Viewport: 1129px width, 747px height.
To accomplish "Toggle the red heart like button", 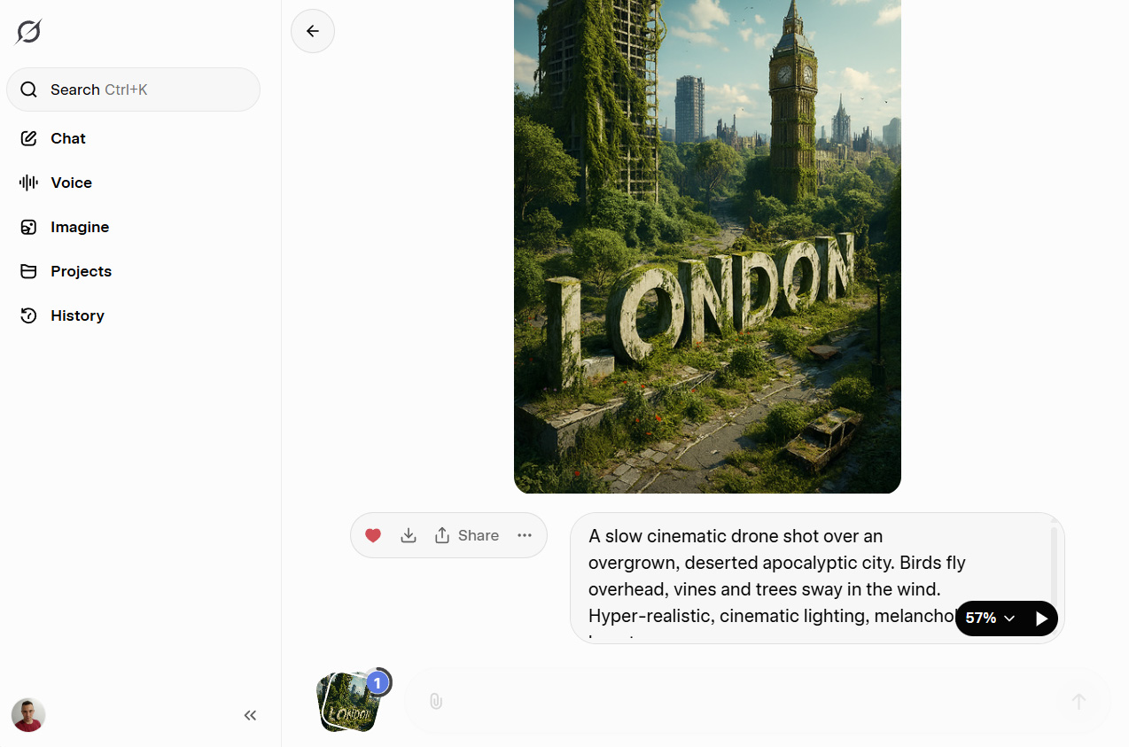I will [x=373, y=535].
